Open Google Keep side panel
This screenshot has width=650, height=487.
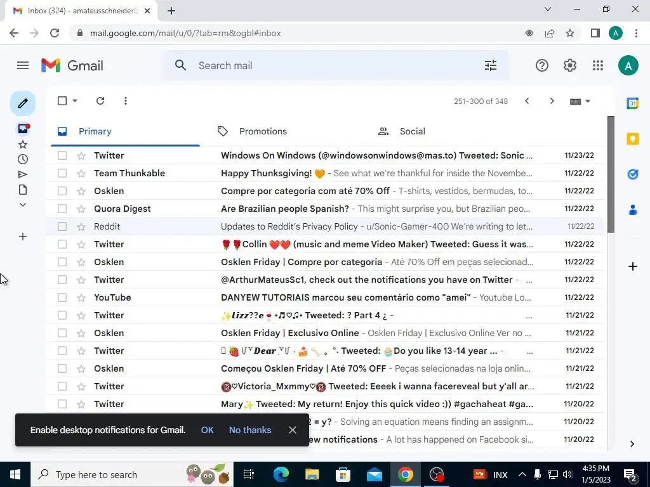point(633,139)
